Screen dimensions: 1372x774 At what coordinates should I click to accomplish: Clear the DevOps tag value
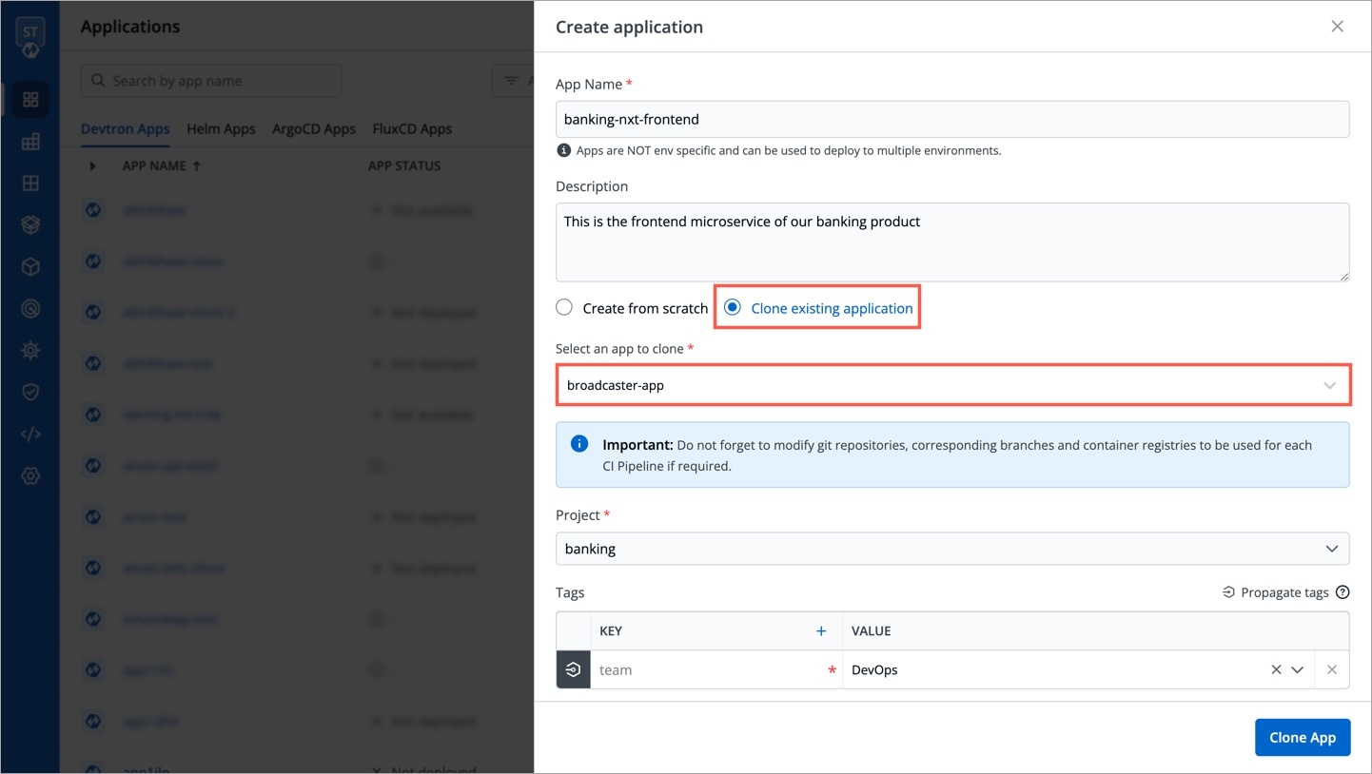(x=1276, y=670)
